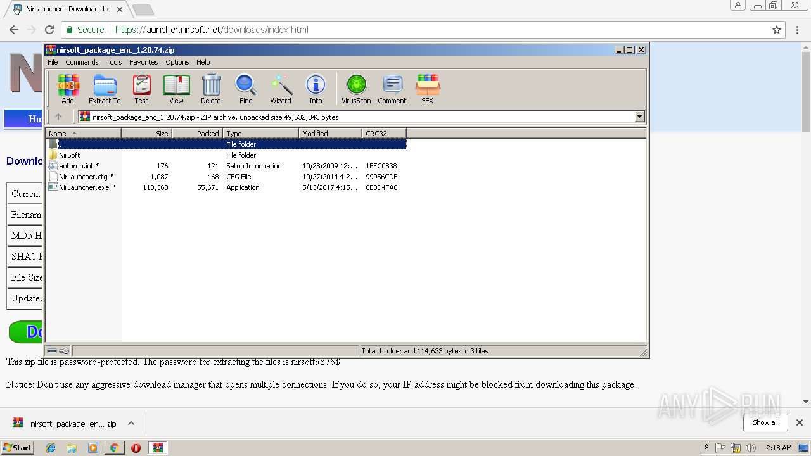Image resolution: width=811 pixels, height=456 pixels.
Task: Bookmark page with the star icon
Action: pyautogui.click(x=777, y=30)
